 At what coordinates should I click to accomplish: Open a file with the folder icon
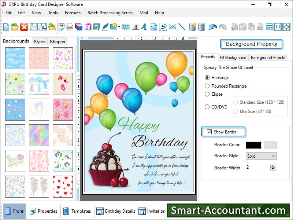15,27
